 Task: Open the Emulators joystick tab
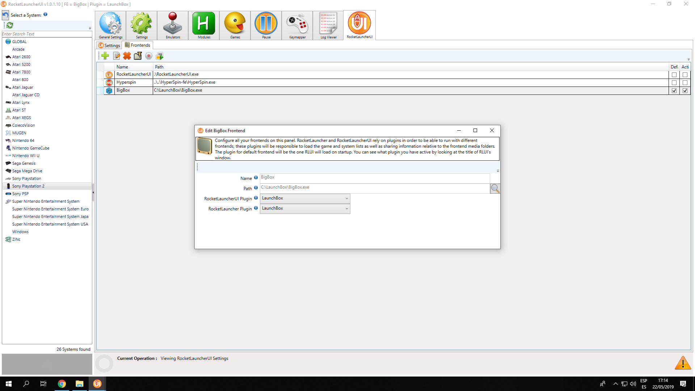[173, 25]
